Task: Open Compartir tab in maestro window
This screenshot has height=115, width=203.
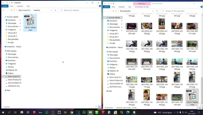Action: (20, 6)
